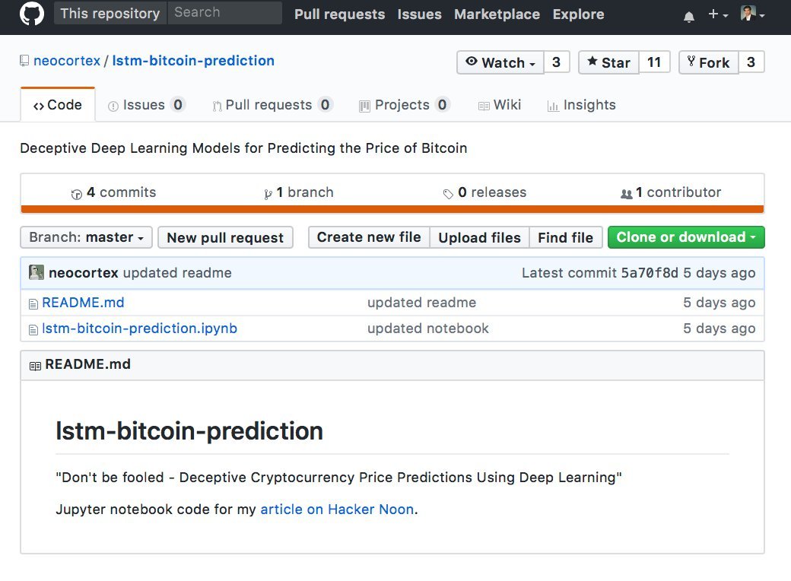Open latest commit hash 5a70f8d
This screenshot has width=791, height=581.
coord(650,273)
